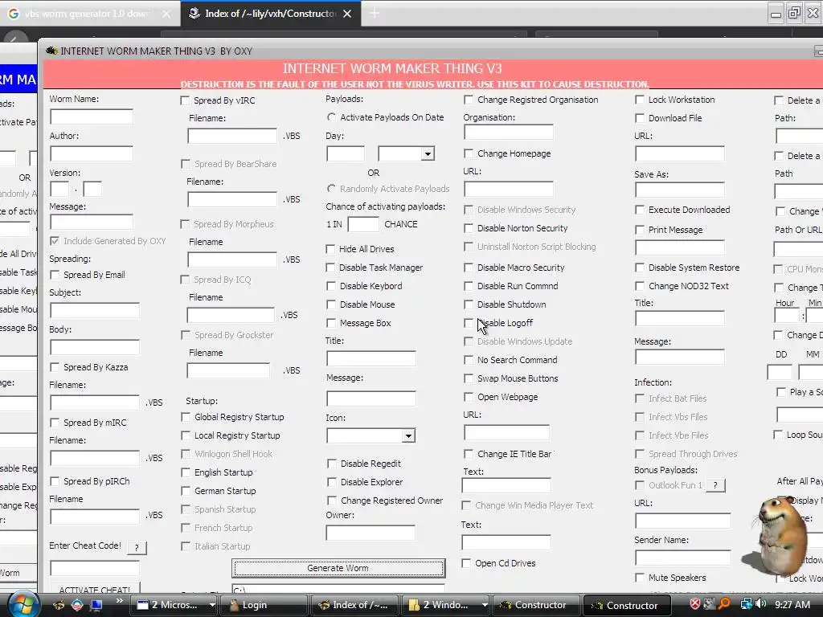This screenshot has width=823, height=617.
Task: Toggle English Startup checkbox
Action: click(186, 472)
